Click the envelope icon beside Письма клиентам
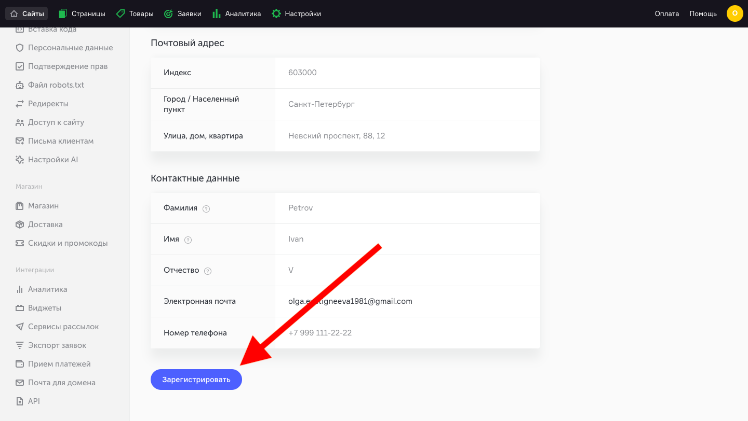The width and height of the screenshot is (748, 421). [x=20, y=141]
